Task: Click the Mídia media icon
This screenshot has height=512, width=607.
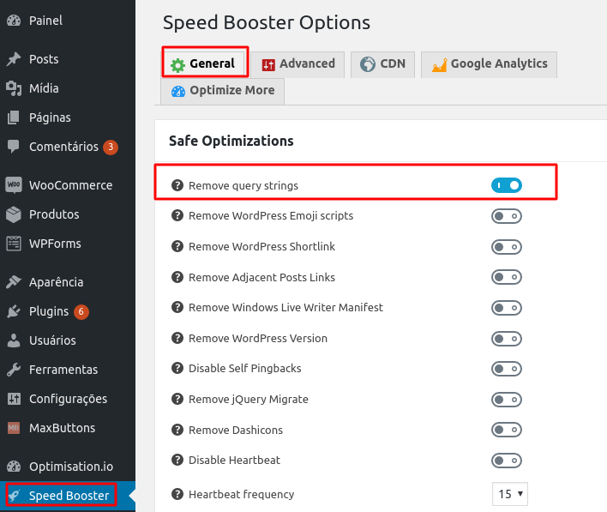Action: (14, 88)
